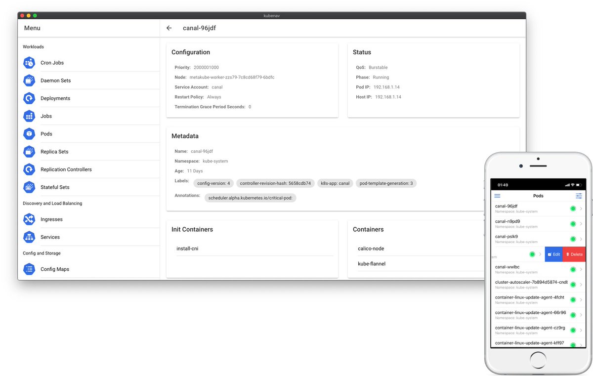Click the Ingresses icon in sidebar
Screen dimensions: 593x376
tap(30, 219)
